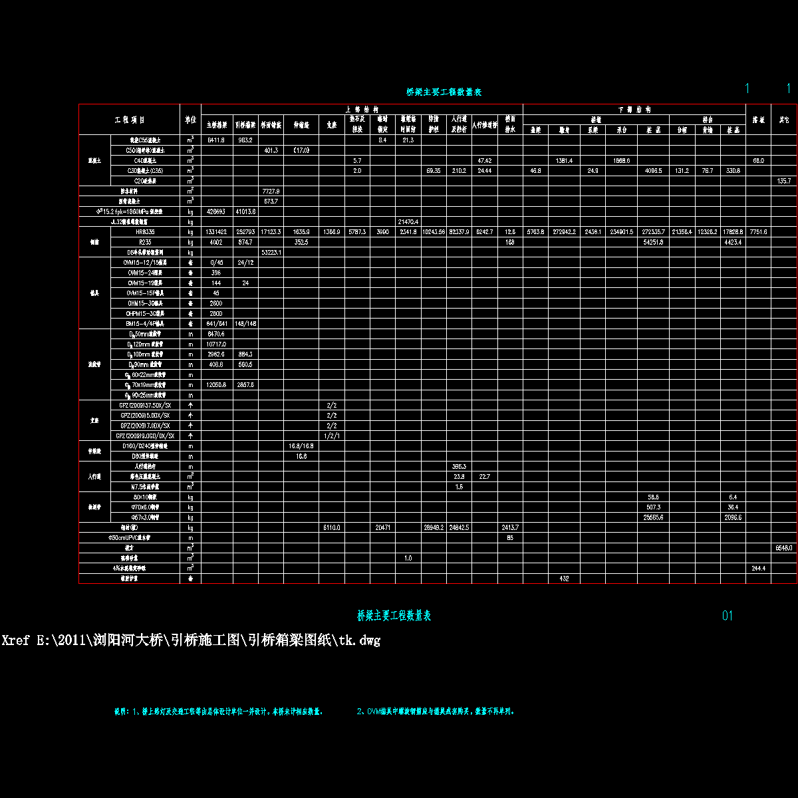Select the top title 桥梁主要工程数量表 above the table
The image size is (798, 798).
[444, 92]
